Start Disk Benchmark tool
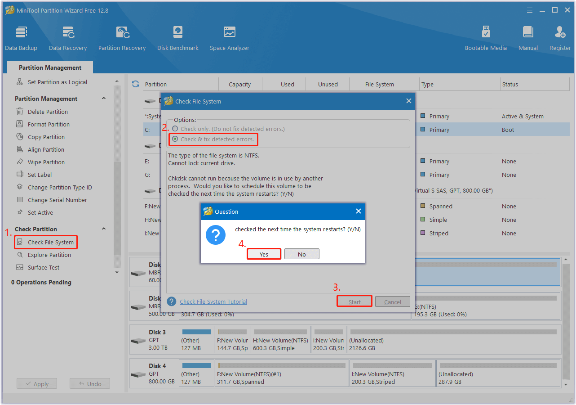 click(178, 38)
